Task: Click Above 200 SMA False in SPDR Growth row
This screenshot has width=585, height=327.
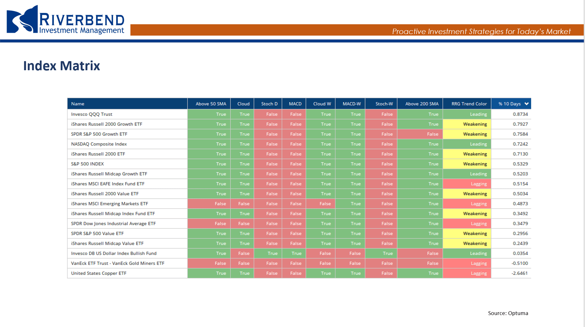Action: (420, 134)
